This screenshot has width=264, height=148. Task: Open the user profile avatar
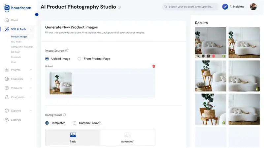[253, 7]
